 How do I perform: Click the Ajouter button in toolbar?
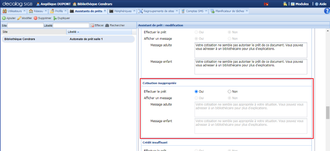point(9,18)
